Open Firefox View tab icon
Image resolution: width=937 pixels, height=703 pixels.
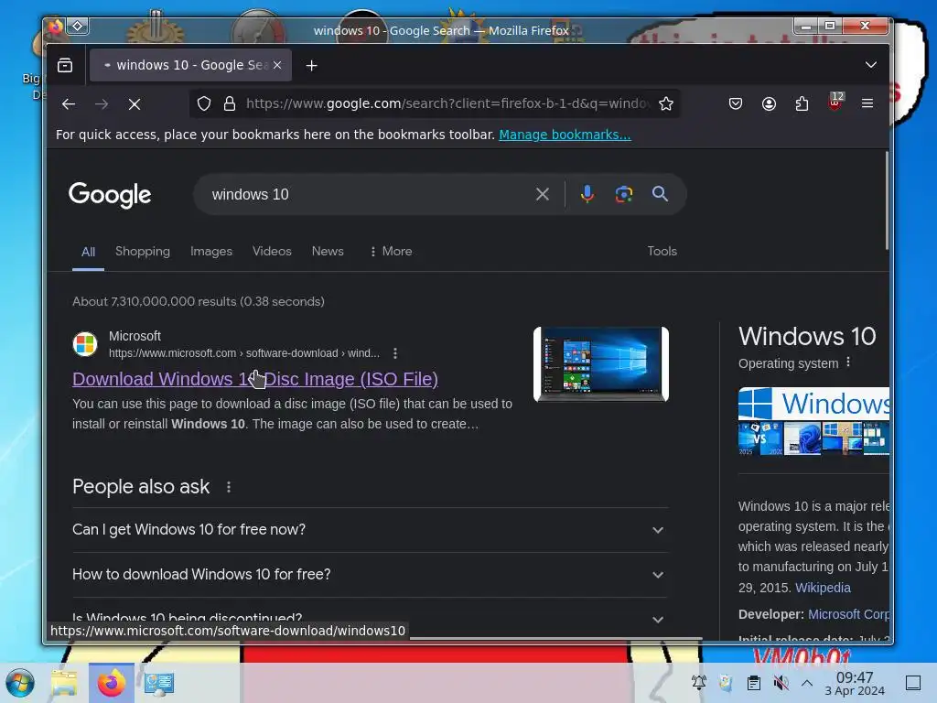65,65
